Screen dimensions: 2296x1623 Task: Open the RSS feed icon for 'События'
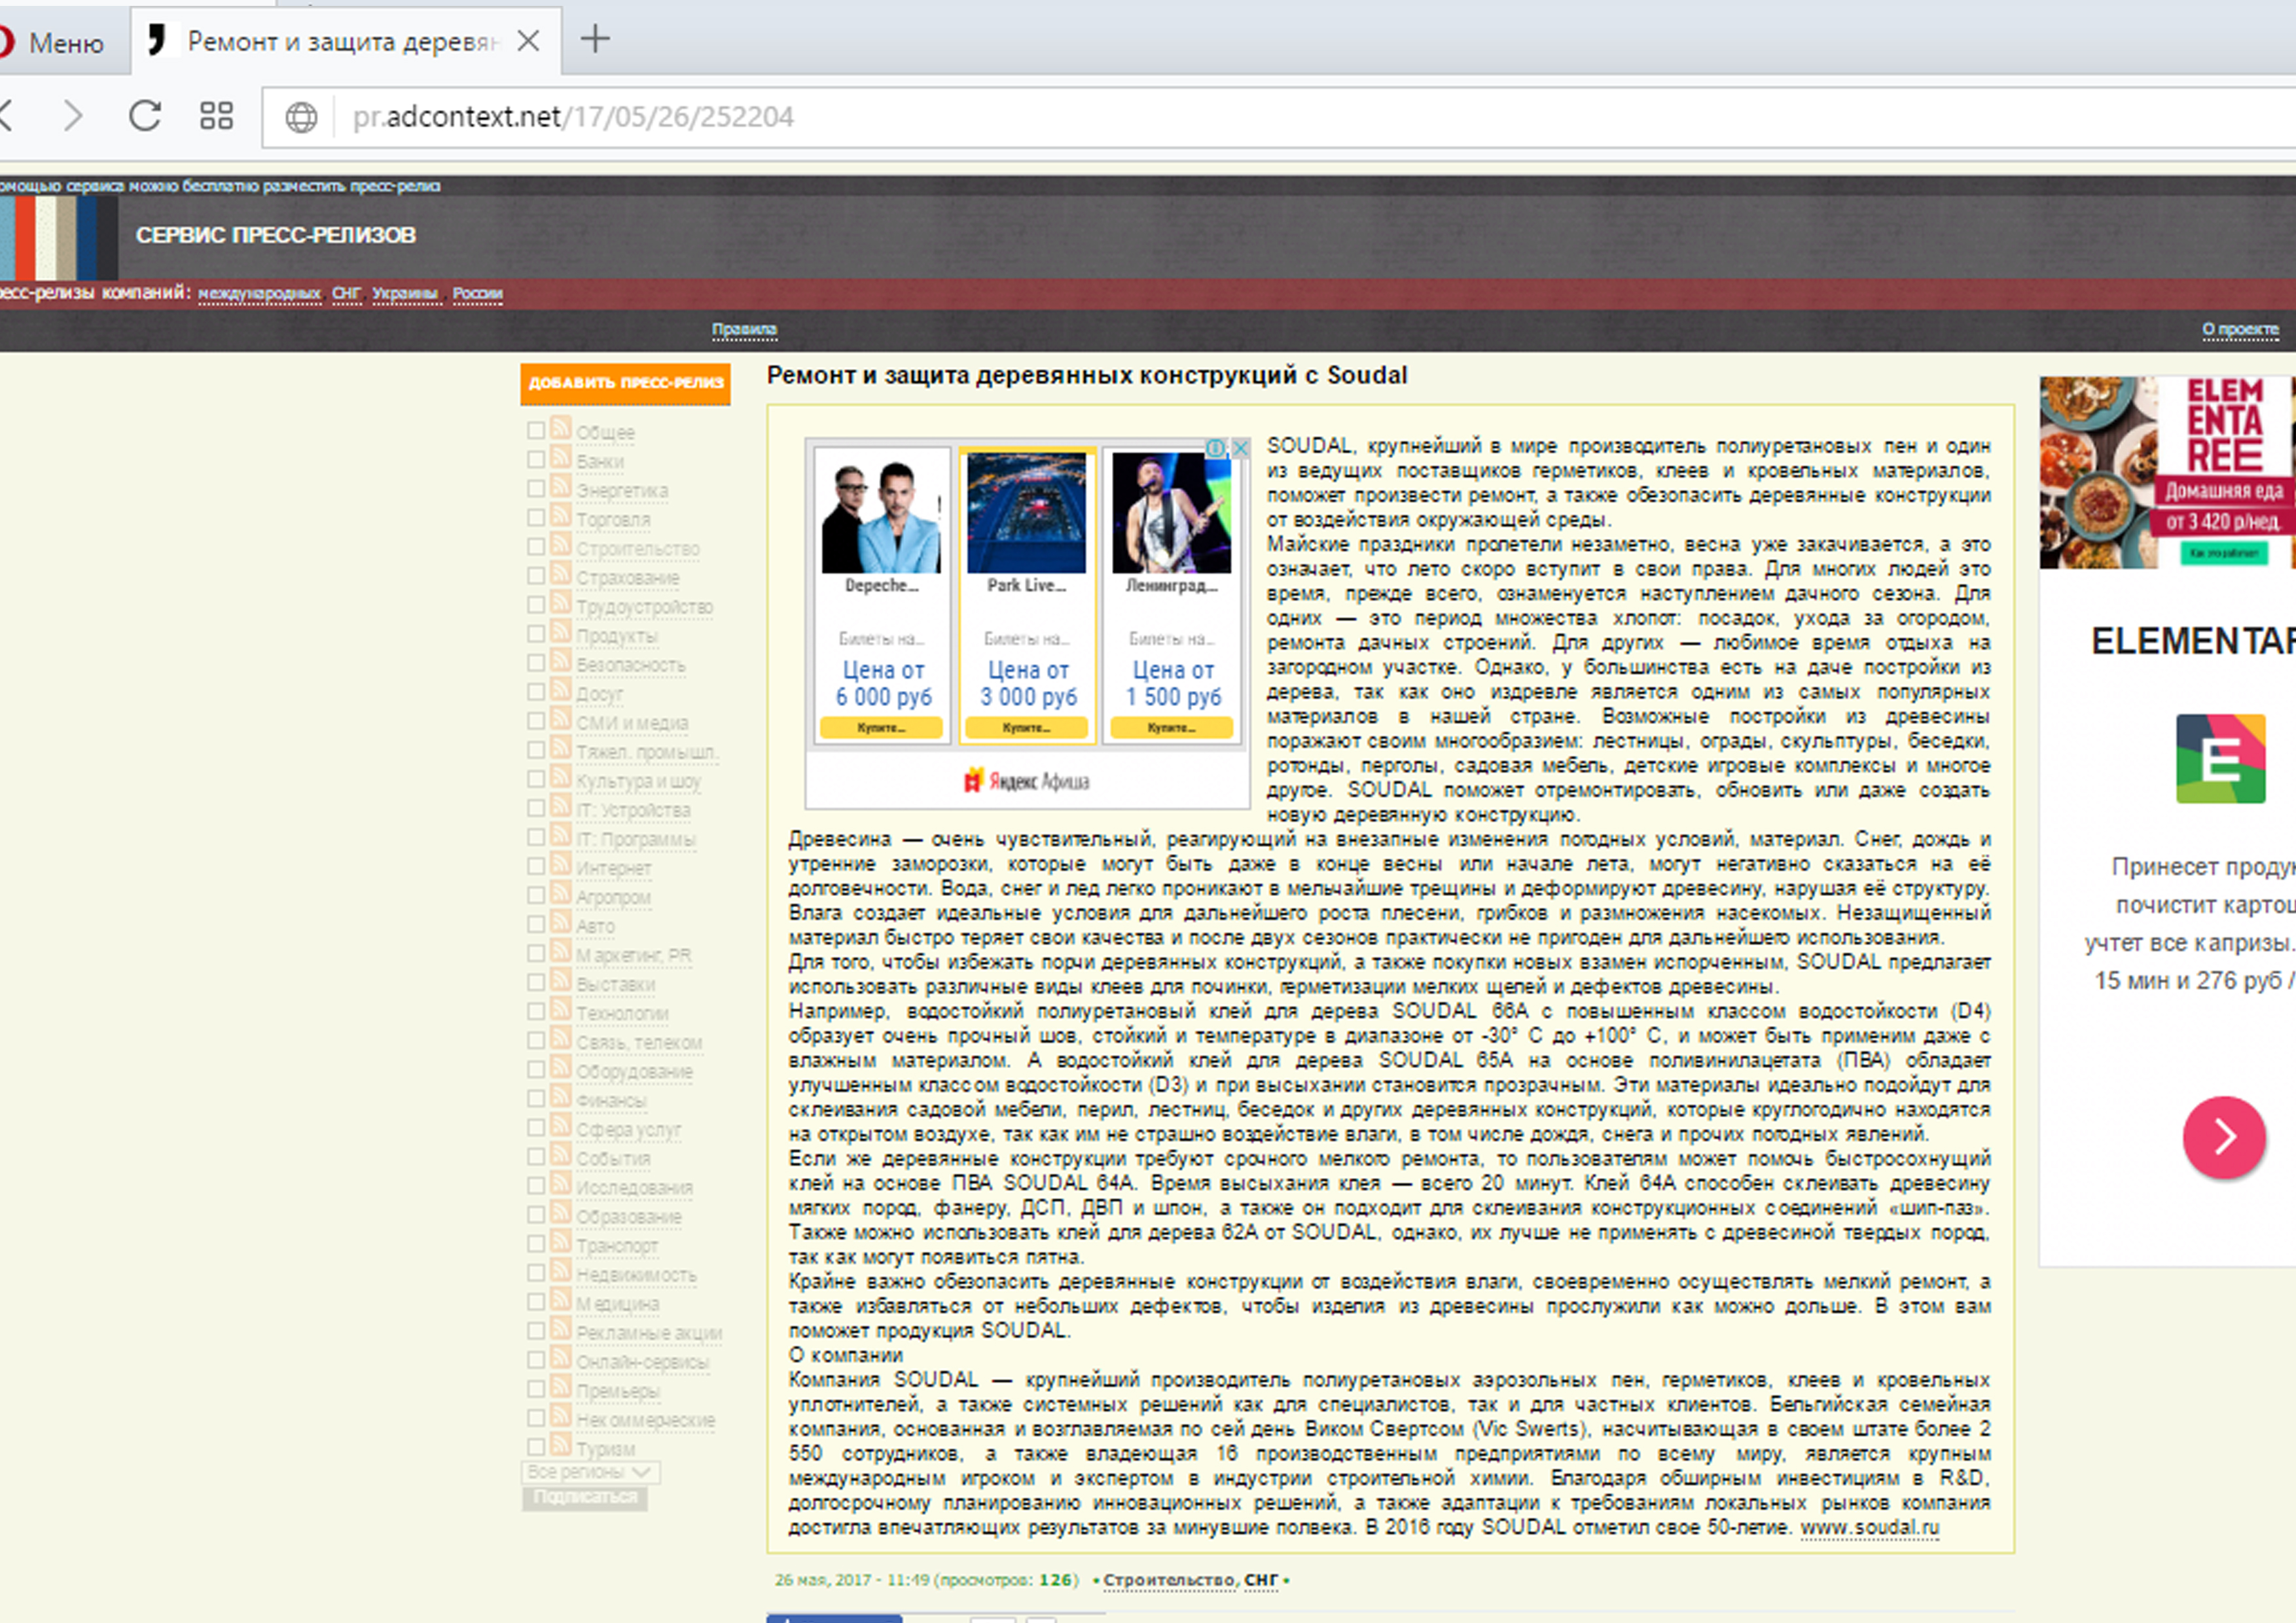pyautogui.click(x=561, y=1154)
